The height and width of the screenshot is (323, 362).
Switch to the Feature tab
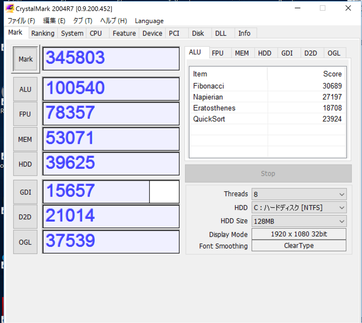[124, 33]
